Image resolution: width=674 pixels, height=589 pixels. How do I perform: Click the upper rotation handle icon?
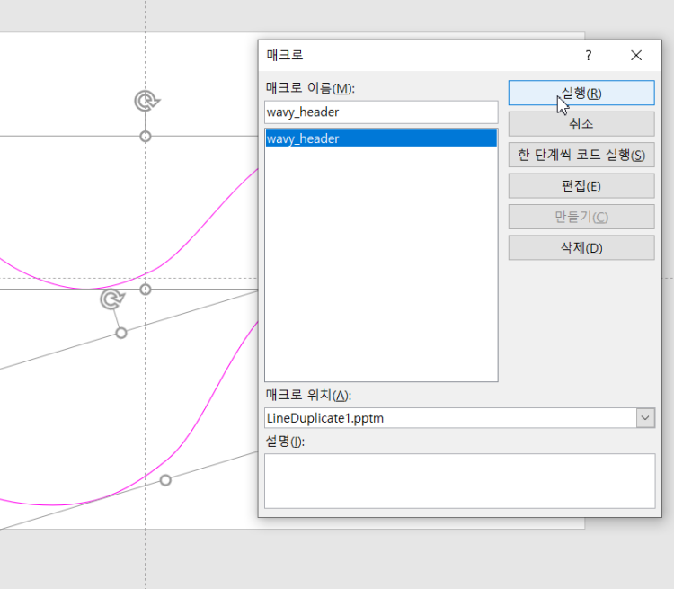pos(146,102)
